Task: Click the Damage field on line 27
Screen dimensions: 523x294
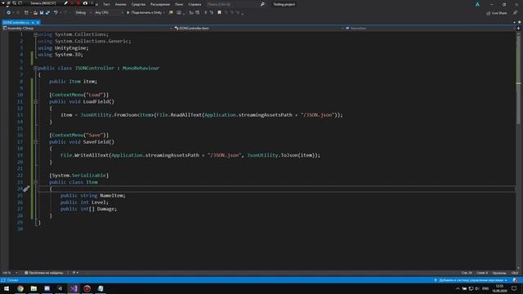Action: 105,209
